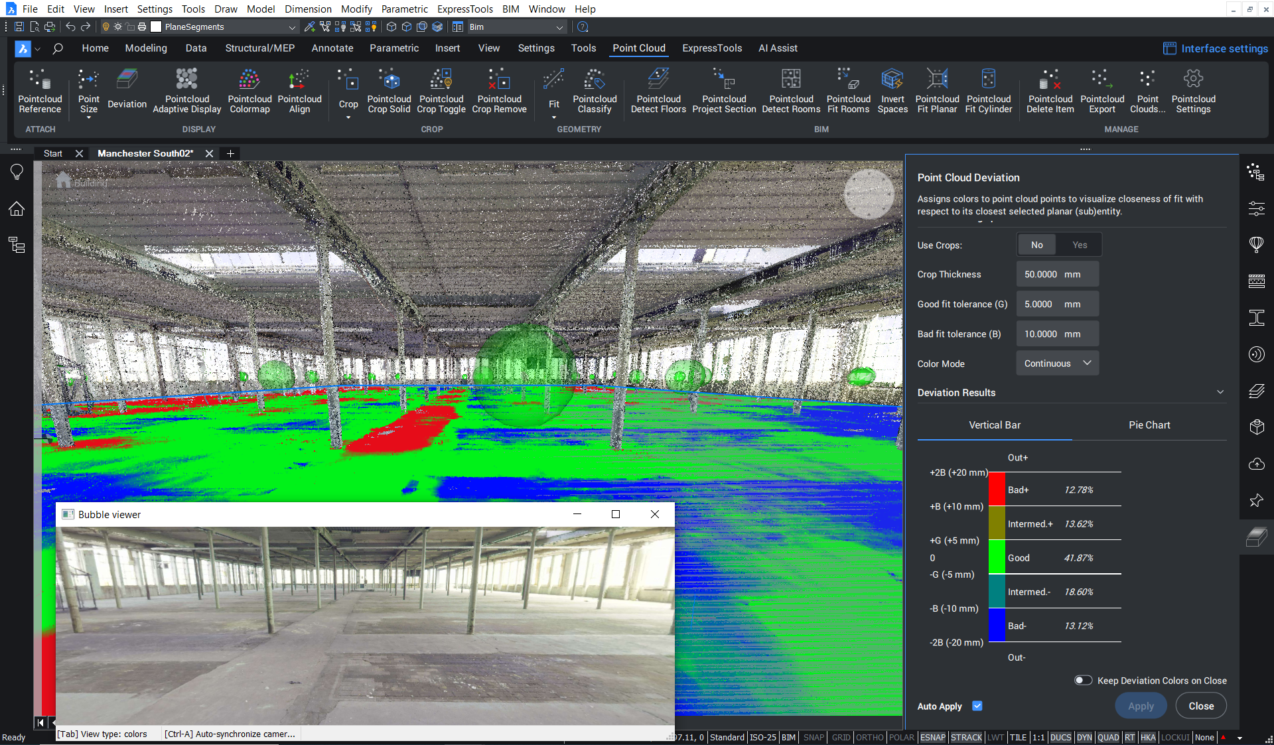This screenshot has width=1274, height=745.
Task: Open the Color Mode dropdown
Action: click(x=1056, y=363)
